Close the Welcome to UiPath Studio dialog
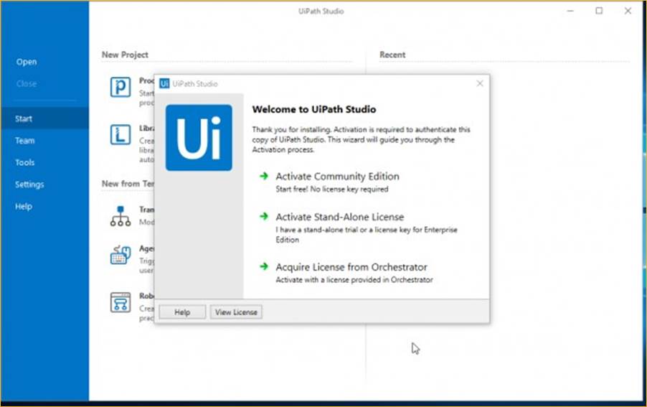The width and height of the screenshot is (647, 407). (x=479, y=83)
